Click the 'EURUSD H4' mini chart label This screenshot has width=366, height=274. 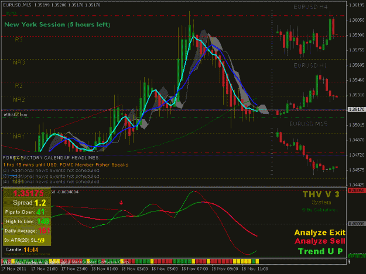pos(310,7)
